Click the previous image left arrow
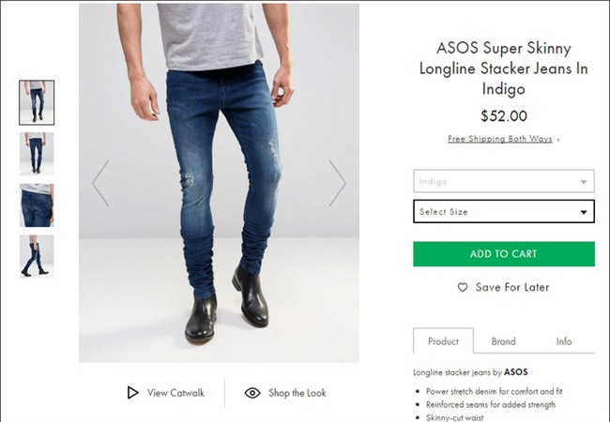610x422 pixels. click(100, 183)
